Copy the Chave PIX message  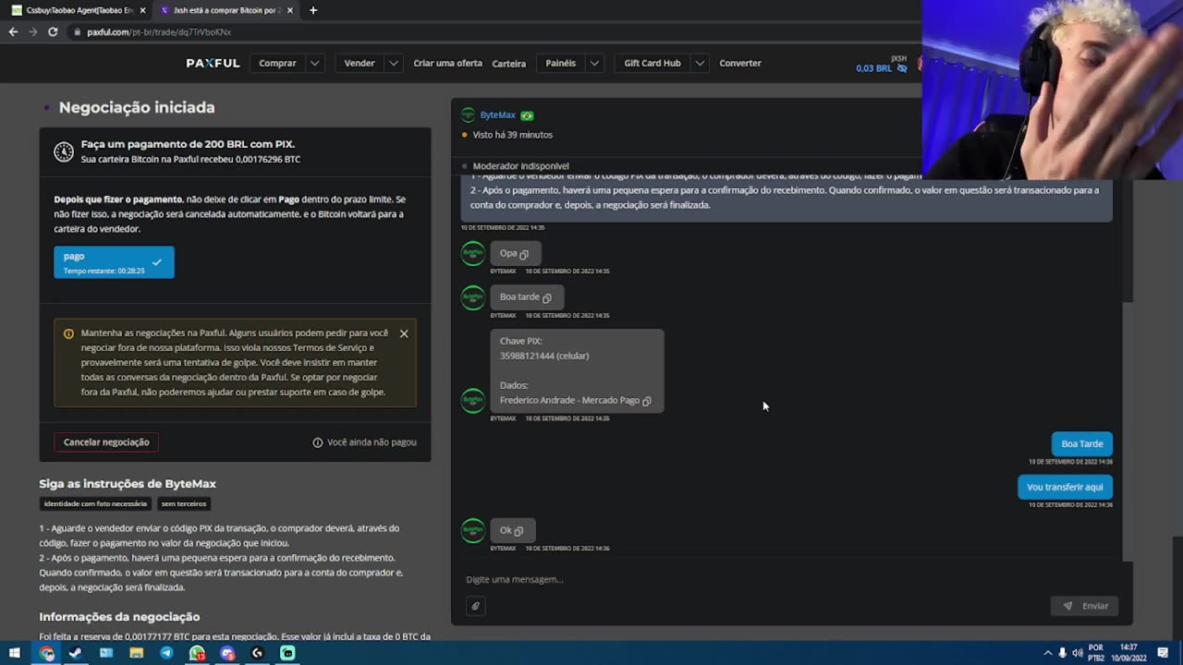coord(646,401)
